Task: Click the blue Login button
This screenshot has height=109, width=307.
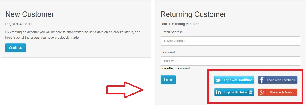Action: point(168,80)
